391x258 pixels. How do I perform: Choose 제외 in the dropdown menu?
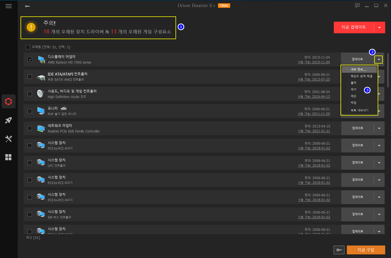tap(359, 96)
